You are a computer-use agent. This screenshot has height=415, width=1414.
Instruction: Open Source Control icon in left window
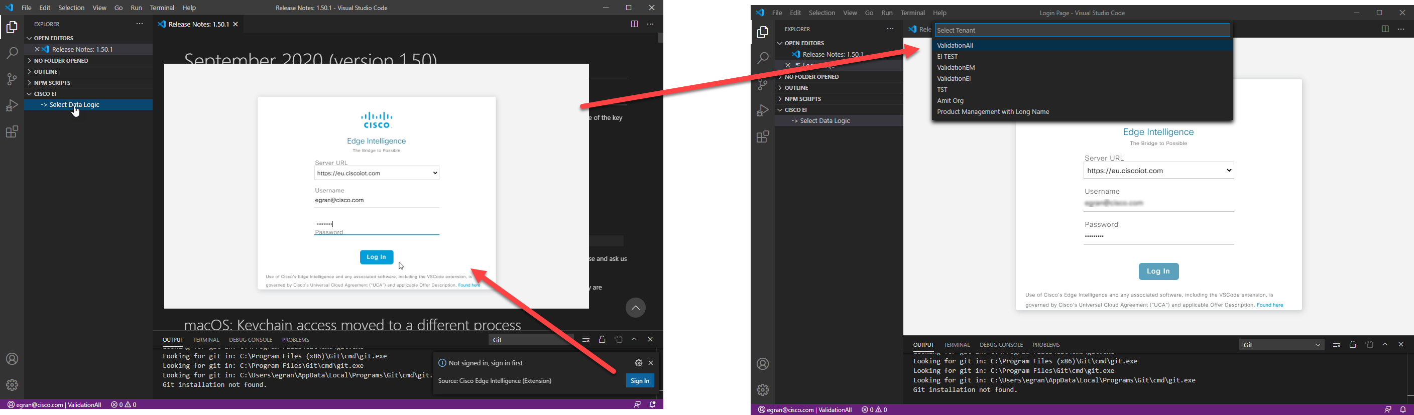[x=12, y=79]
